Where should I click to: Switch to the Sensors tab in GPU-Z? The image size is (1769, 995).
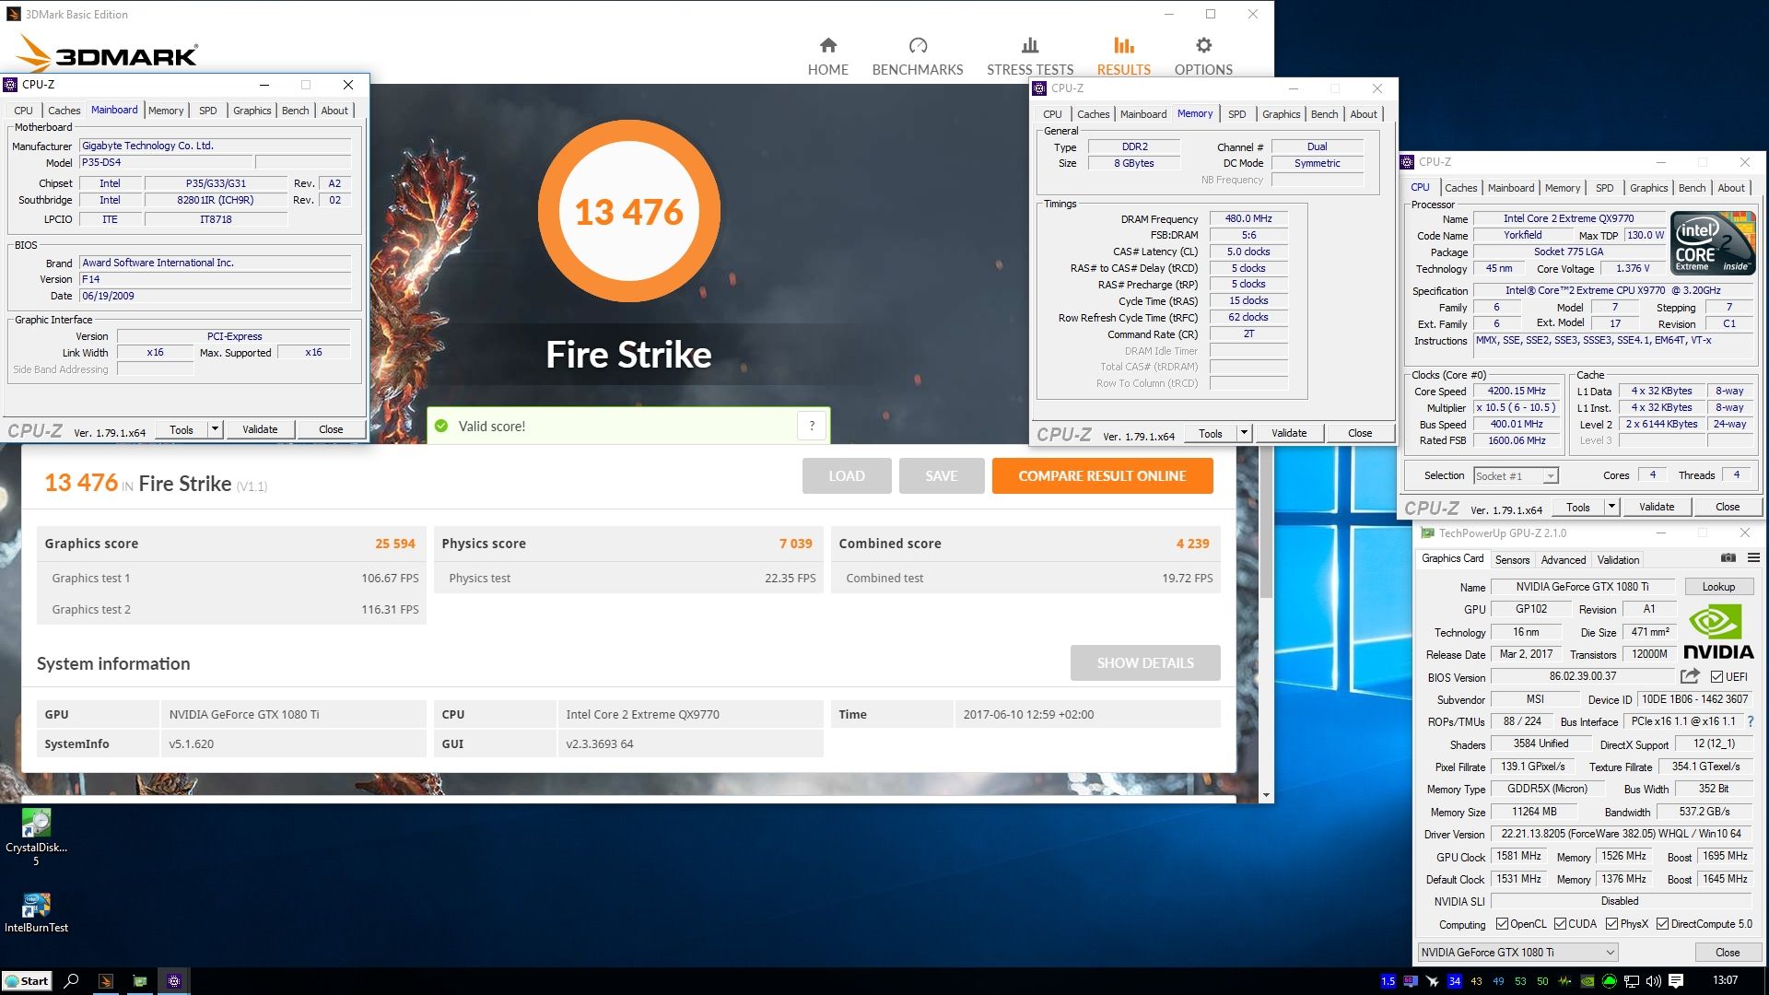[x=1512, y=560]
